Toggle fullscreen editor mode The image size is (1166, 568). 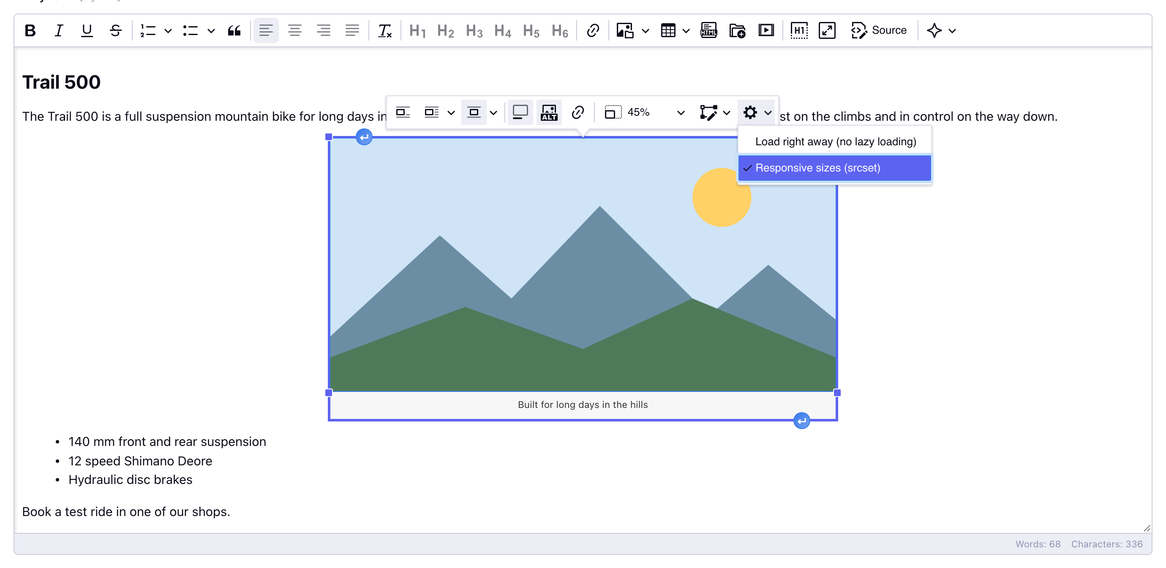827,30
